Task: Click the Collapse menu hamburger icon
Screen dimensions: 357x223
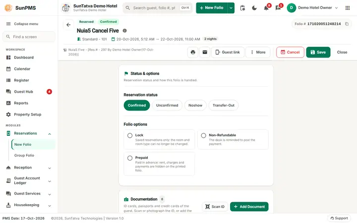Action: point(8,24)
